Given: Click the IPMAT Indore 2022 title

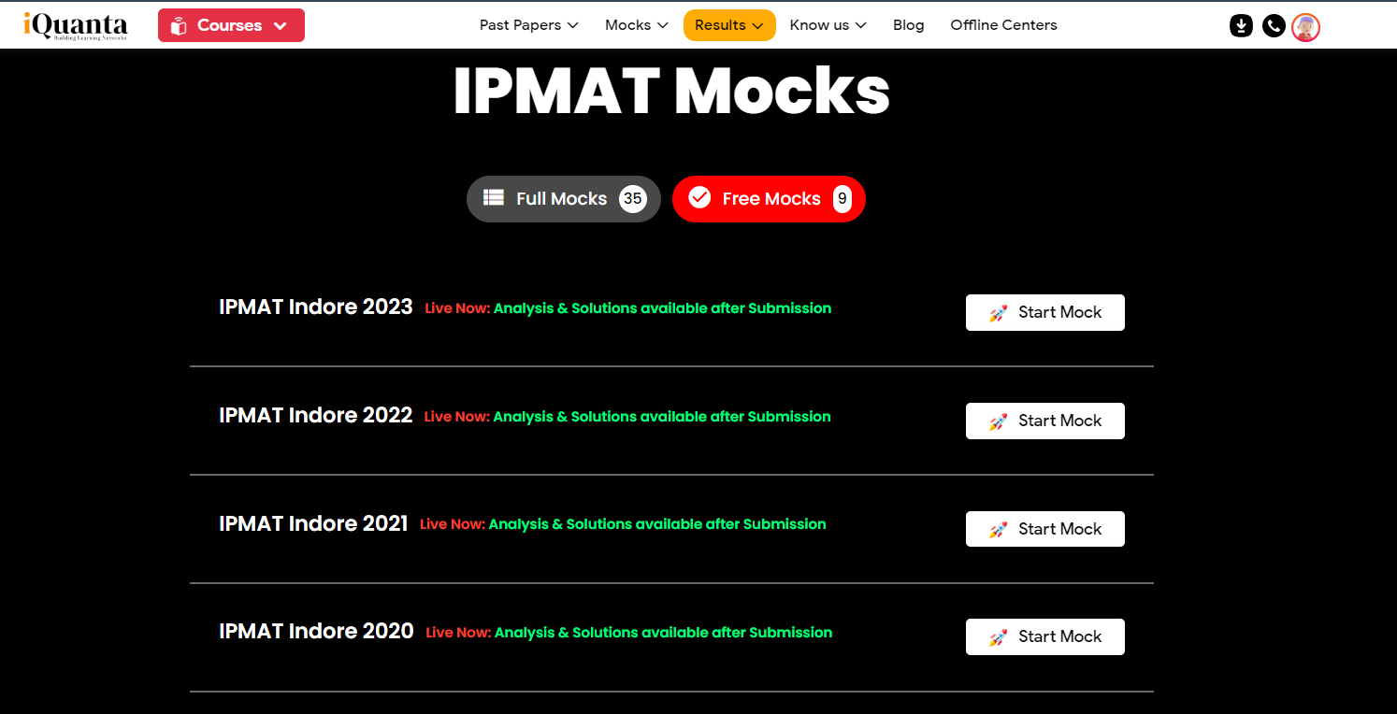Looking at the screenshot, I should point(316,416).
